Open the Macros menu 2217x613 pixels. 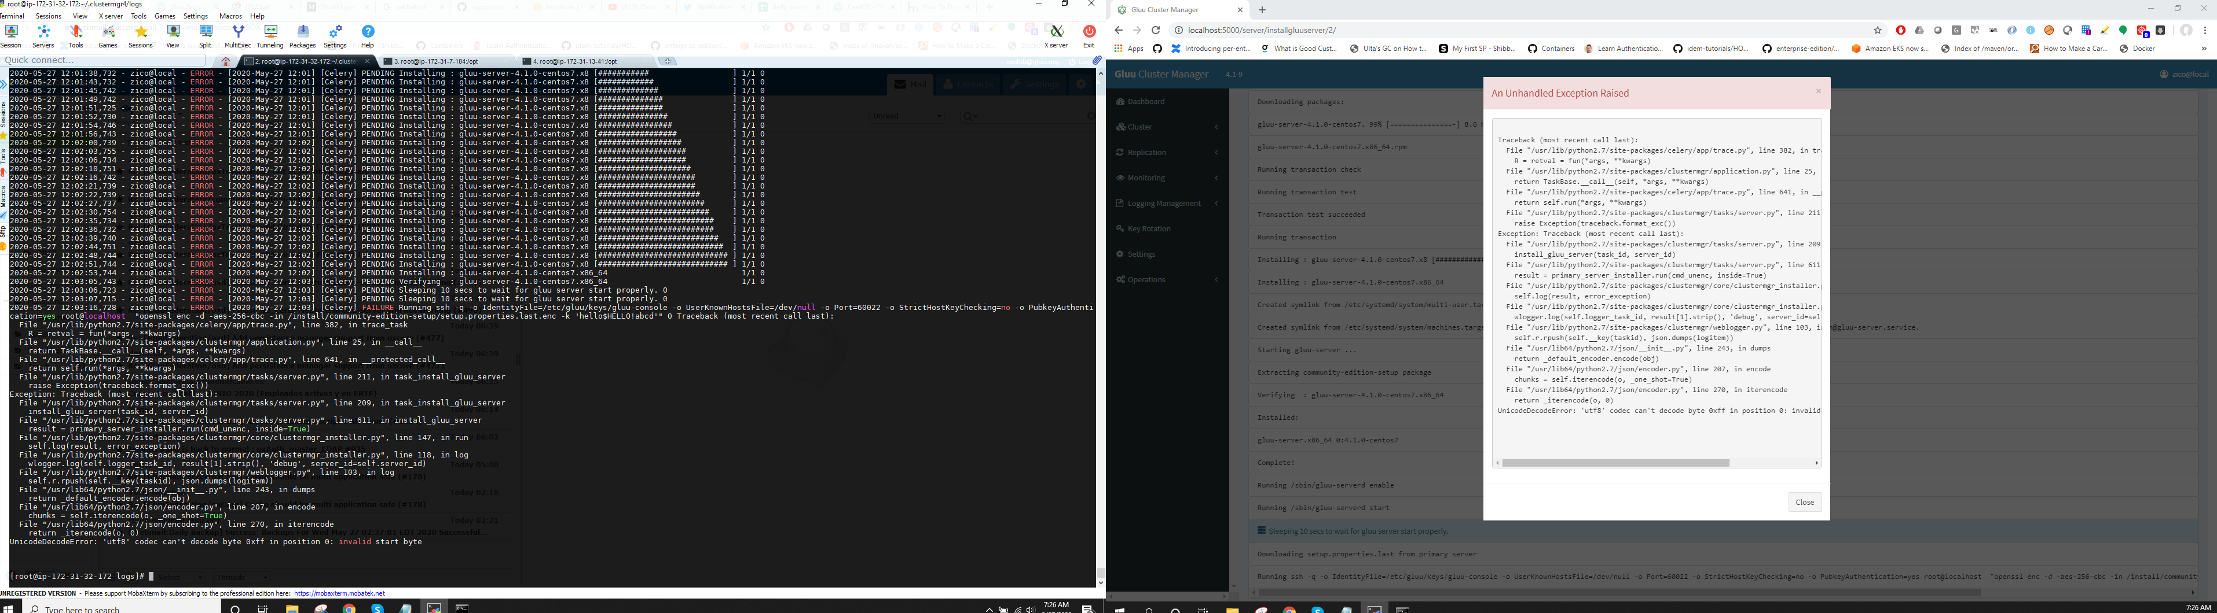[x=230, y=16]
